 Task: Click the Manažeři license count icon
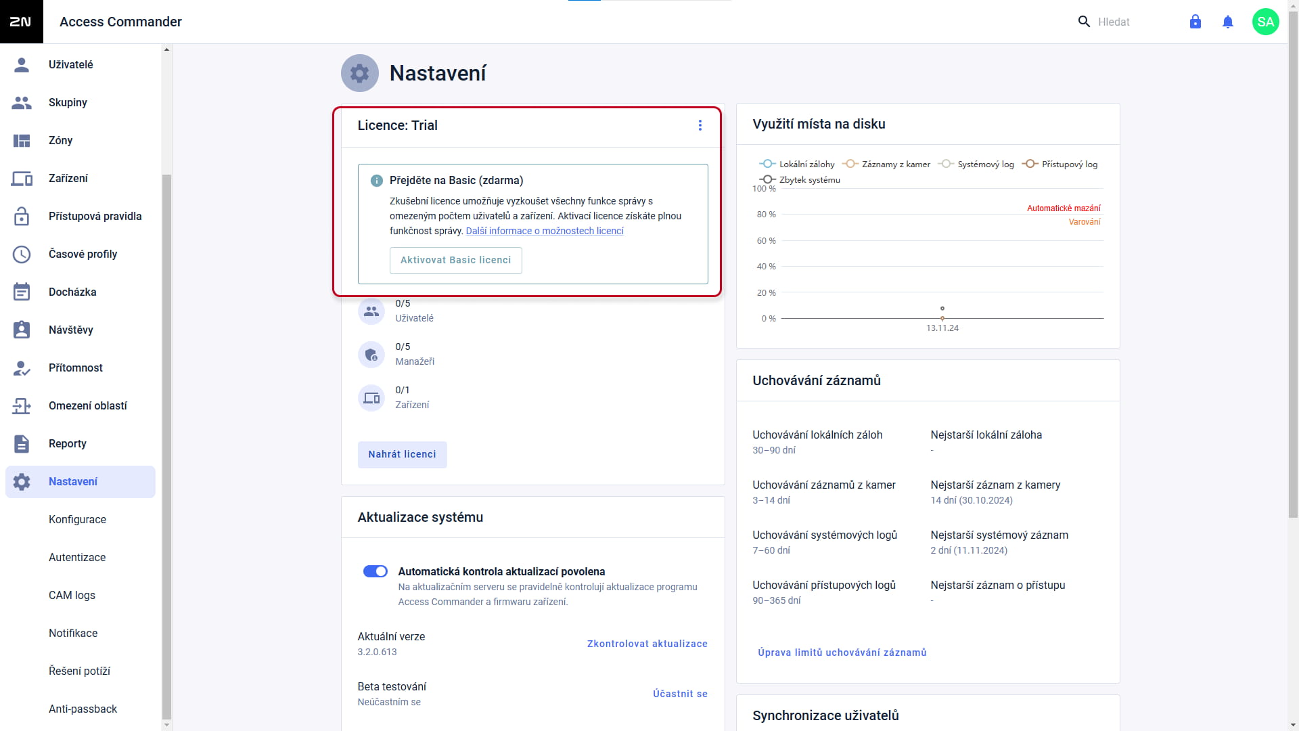[371, 355]
